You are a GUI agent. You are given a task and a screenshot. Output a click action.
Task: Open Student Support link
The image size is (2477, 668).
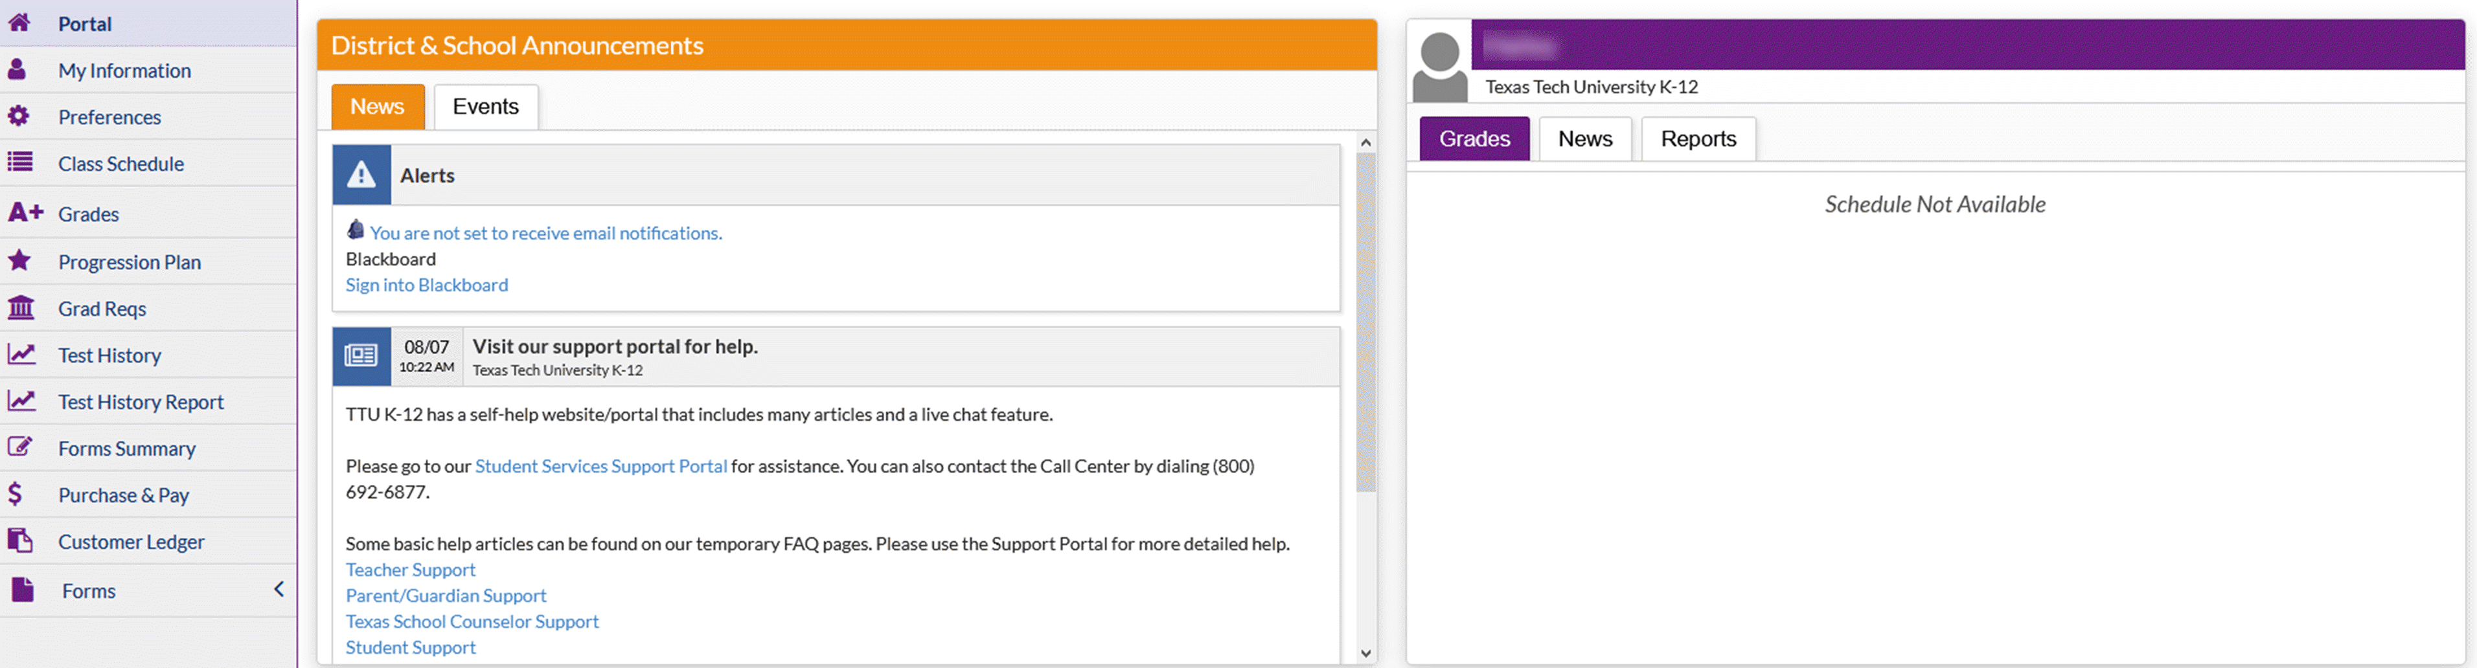[411, 647]
